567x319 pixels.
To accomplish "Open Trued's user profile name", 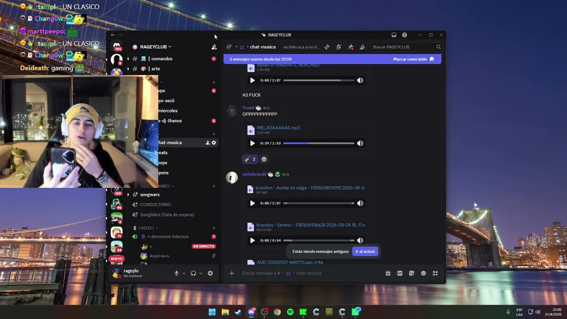I will (x=248, y=108).
